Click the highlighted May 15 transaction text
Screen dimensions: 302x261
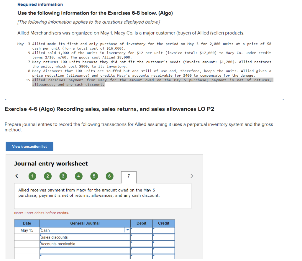click(x=152, y=82)
